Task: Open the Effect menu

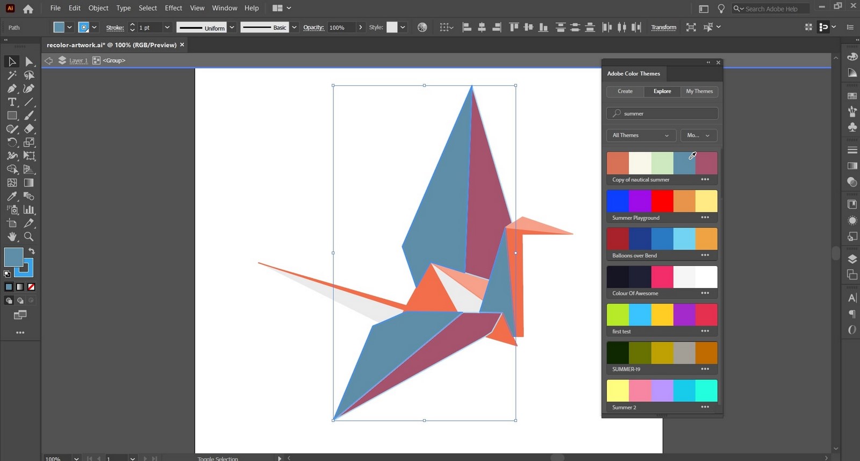Action: [x=173, y=8]
